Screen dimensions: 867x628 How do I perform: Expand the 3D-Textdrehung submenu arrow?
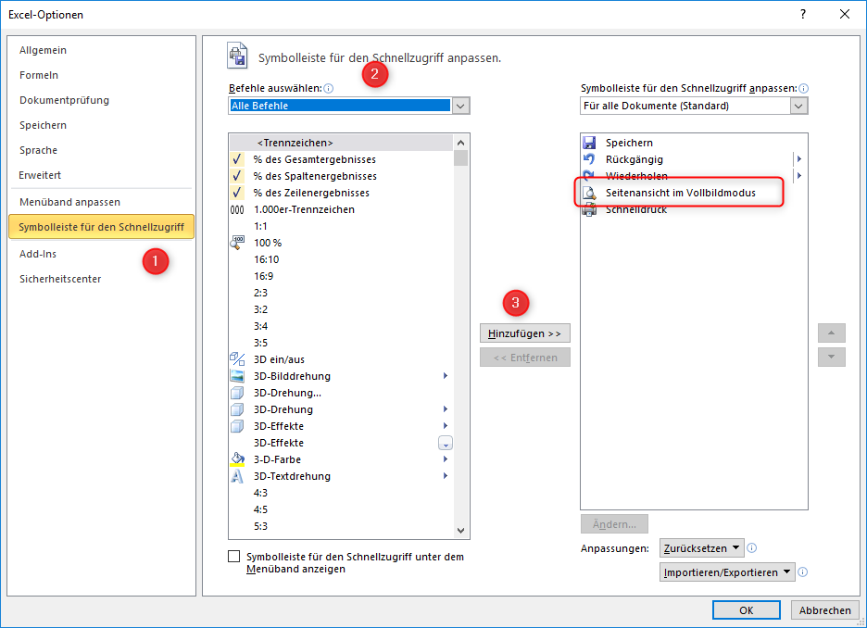point(446,476)
